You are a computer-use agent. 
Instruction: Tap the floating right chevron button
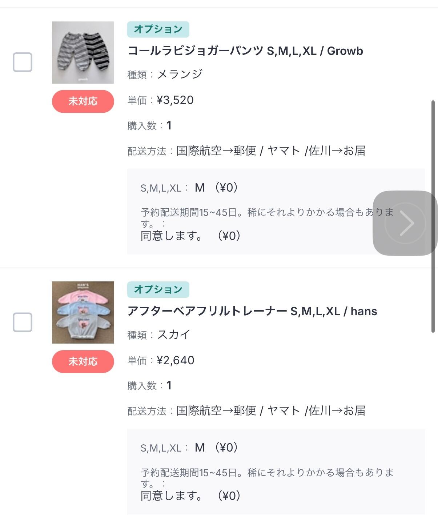tap(405, 223)
